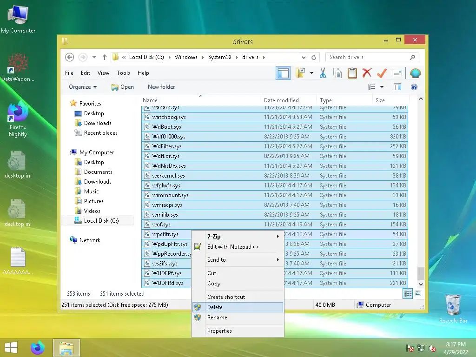Click the muted volume tray icon
This screenshot has width=476, height=357.
click(432, 348)
